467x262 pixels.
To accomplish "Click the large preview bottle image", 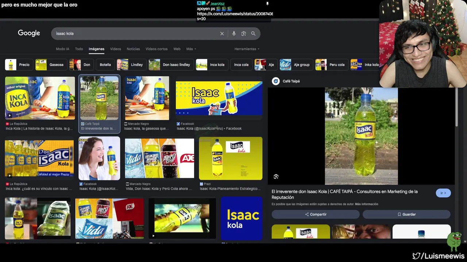I will tap(361, 136).
